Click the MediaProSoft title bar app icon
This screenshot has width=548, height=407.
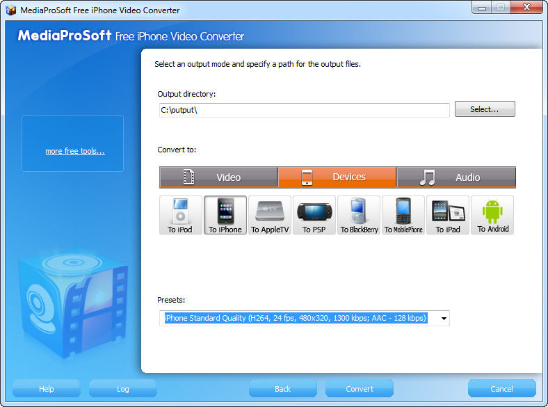click(x=11, y=10)
